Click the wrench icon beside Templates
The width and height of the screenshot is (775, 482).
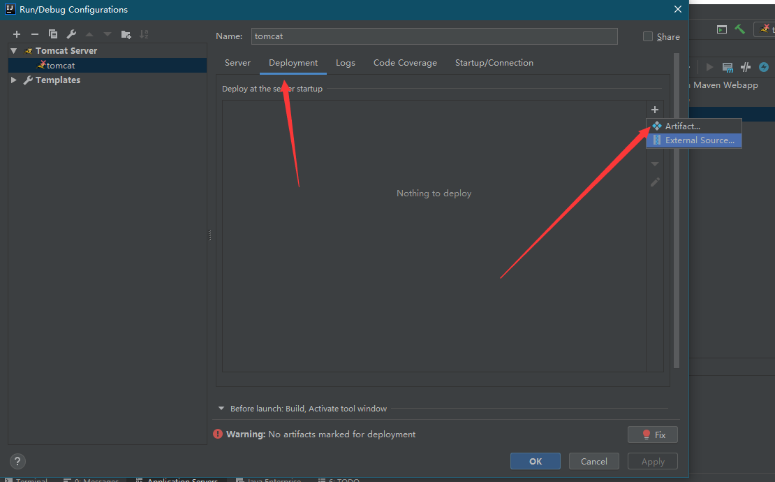tap(28, 80)
